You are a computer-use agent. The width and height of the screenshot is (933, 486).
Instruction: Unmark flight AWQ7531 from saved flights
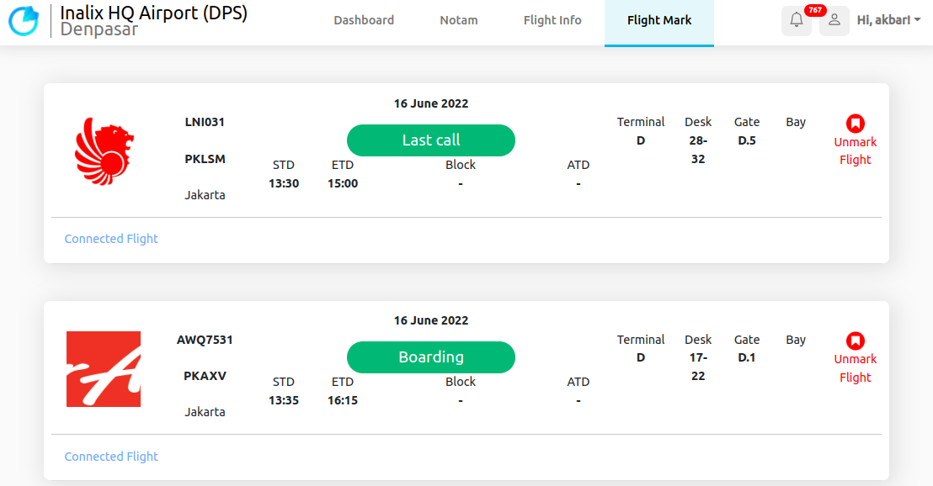(855, 357)
